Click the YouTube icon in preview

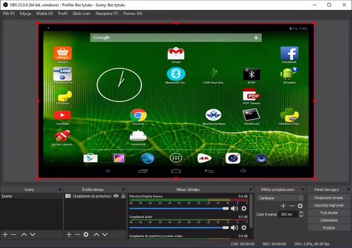point(62,115)
